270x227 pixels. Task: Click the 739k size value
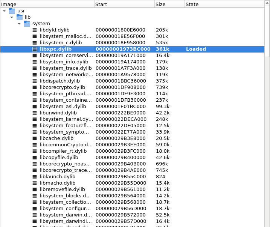162,87
